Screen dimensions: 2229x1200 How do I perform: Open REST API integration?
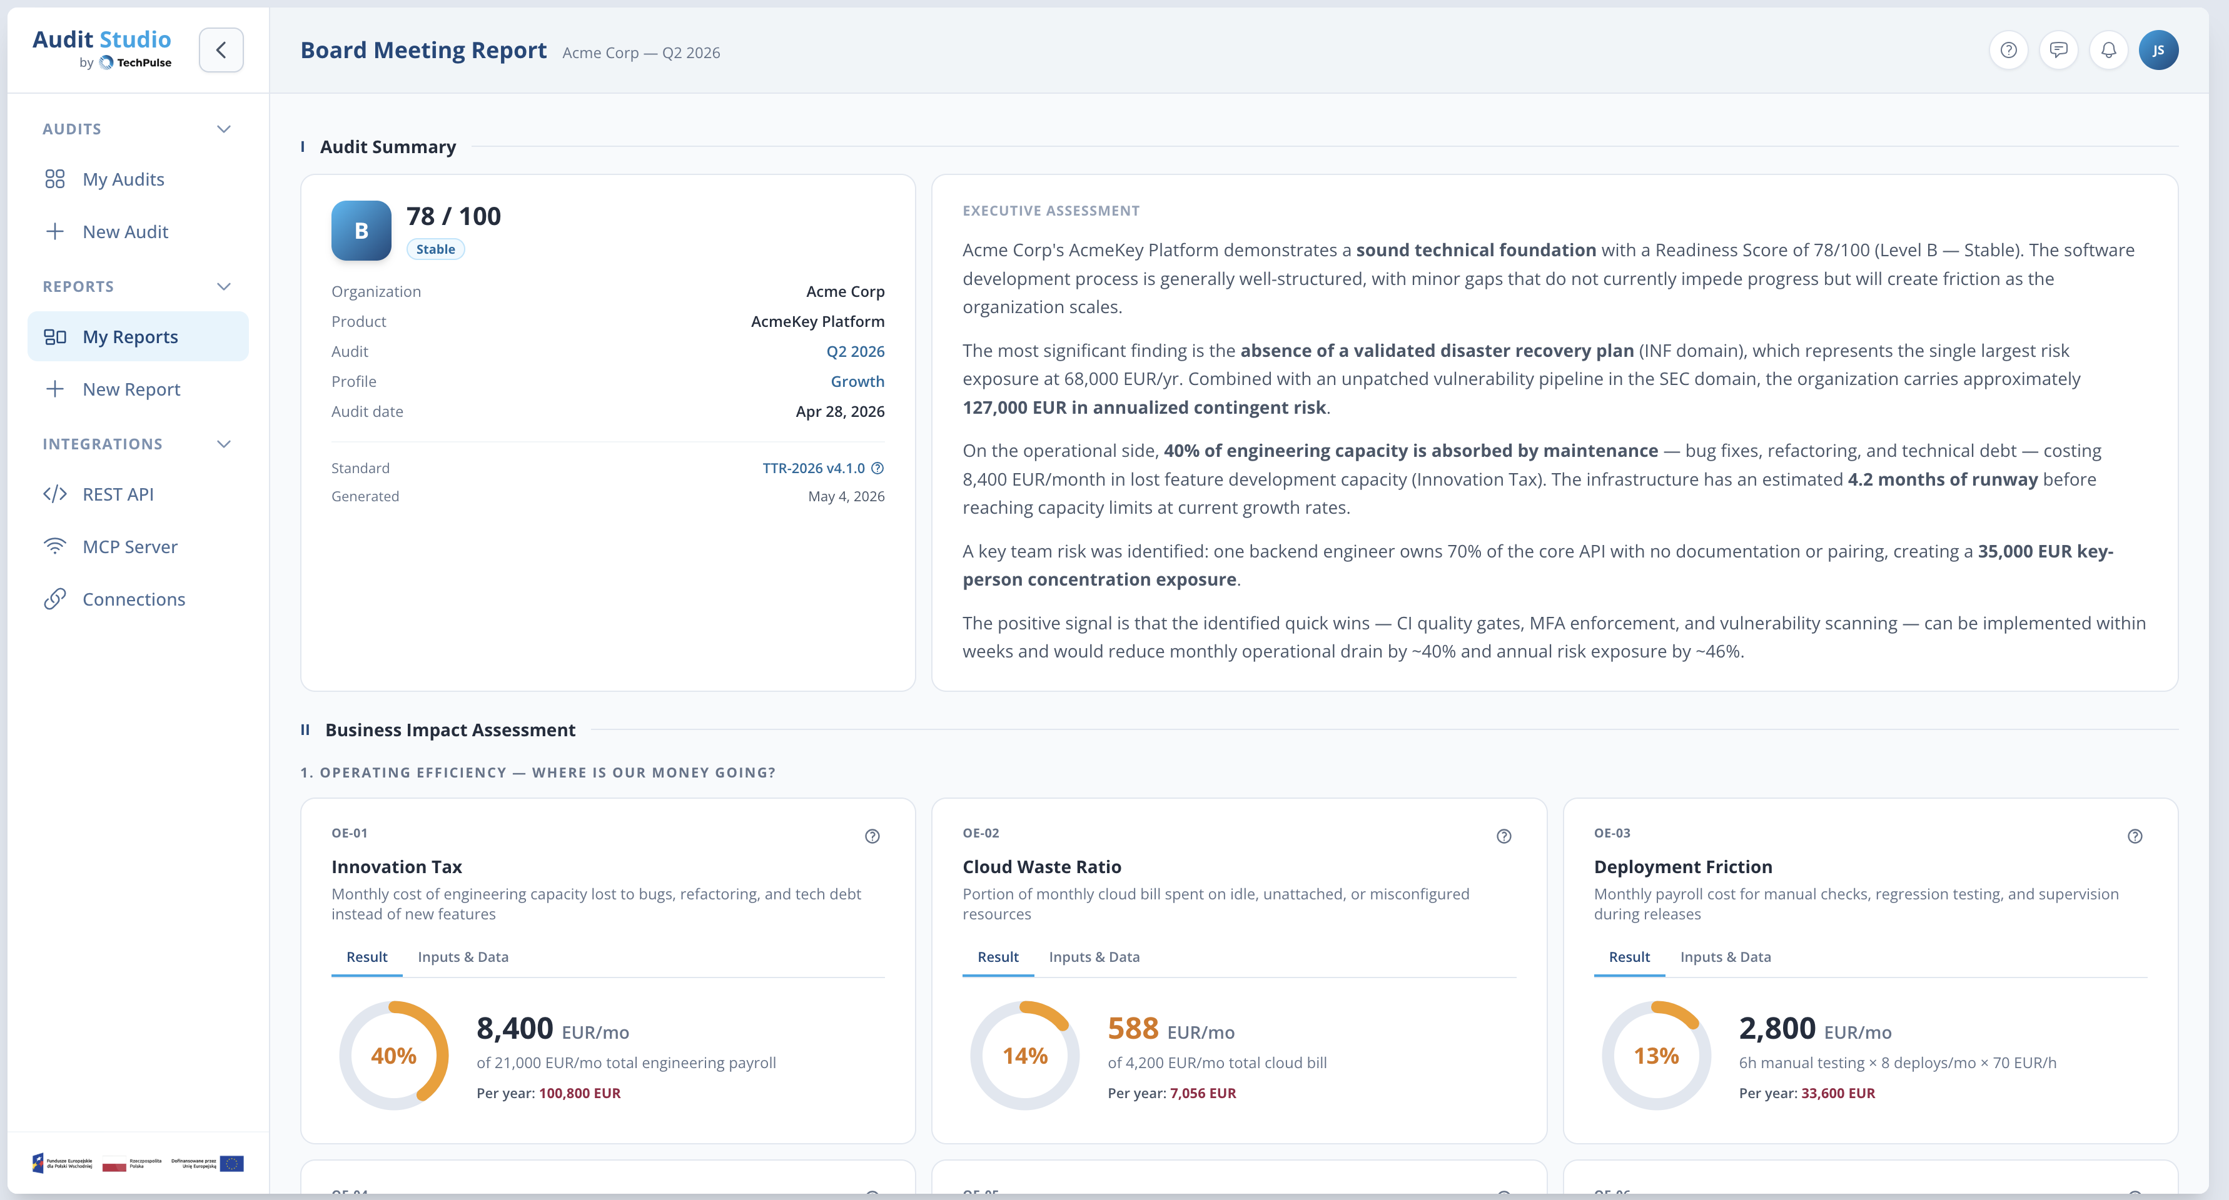(138, 494)
